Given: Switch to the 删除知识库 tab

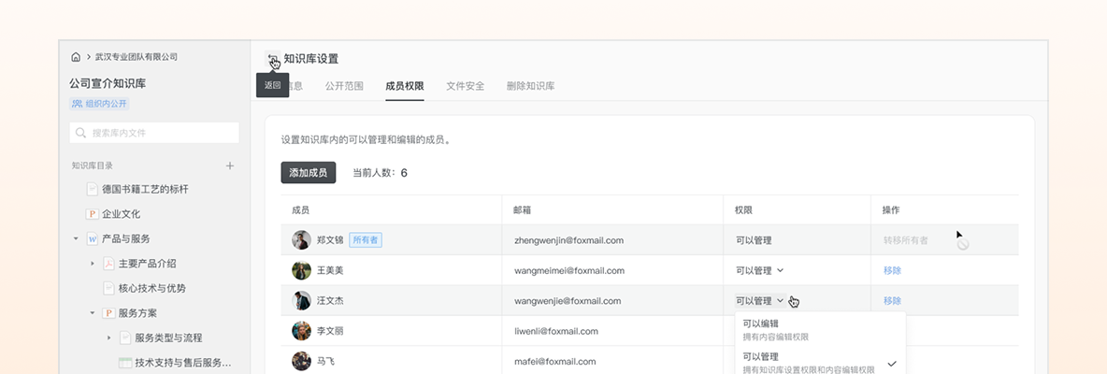Looking at the screenshot, I should click(x=530, y=86).
